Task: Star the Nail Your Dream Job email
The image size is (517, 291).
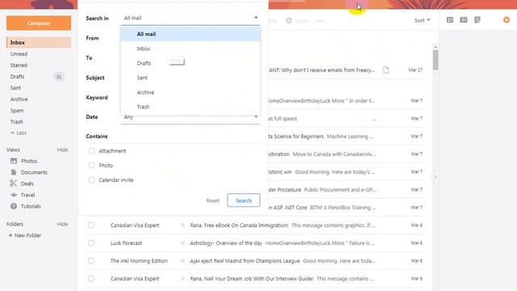Action: point(183,279)
